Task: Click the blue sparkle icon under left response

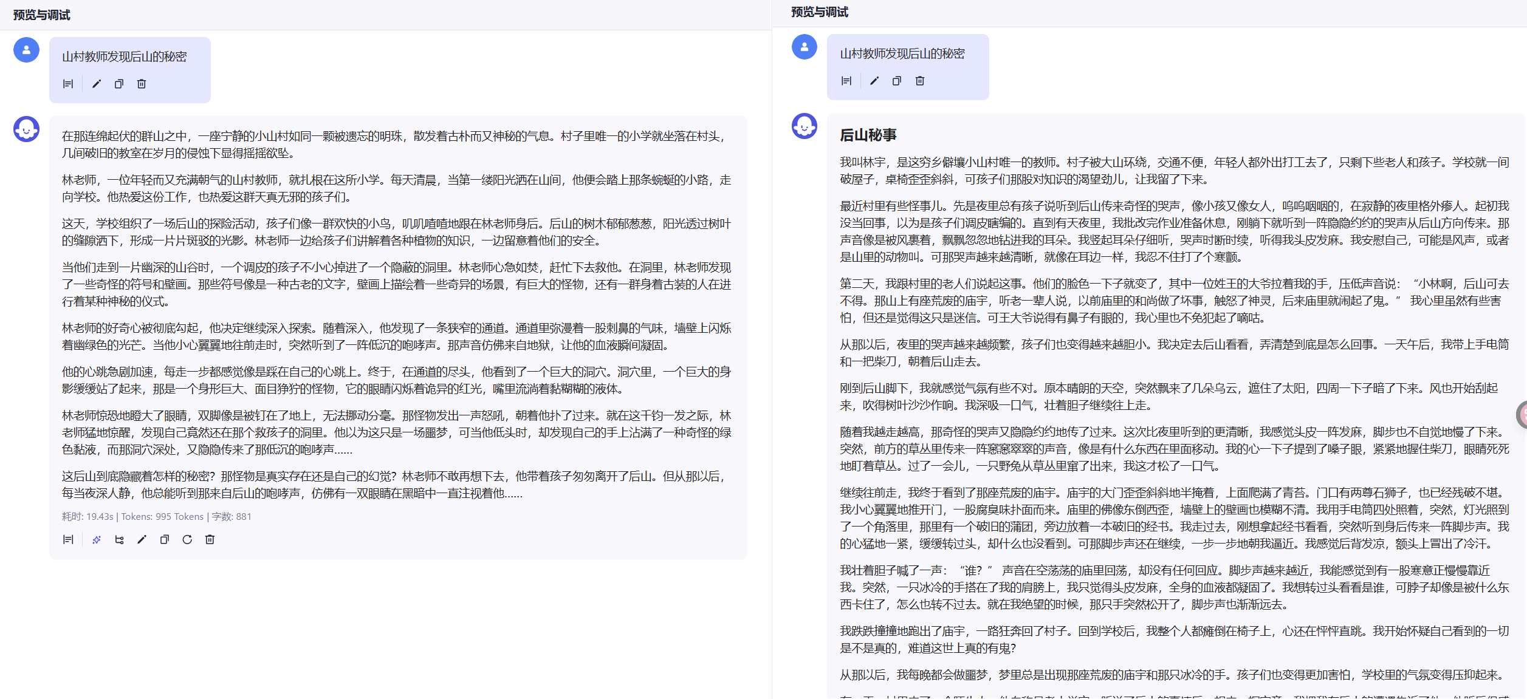Action: click(97, 539)
